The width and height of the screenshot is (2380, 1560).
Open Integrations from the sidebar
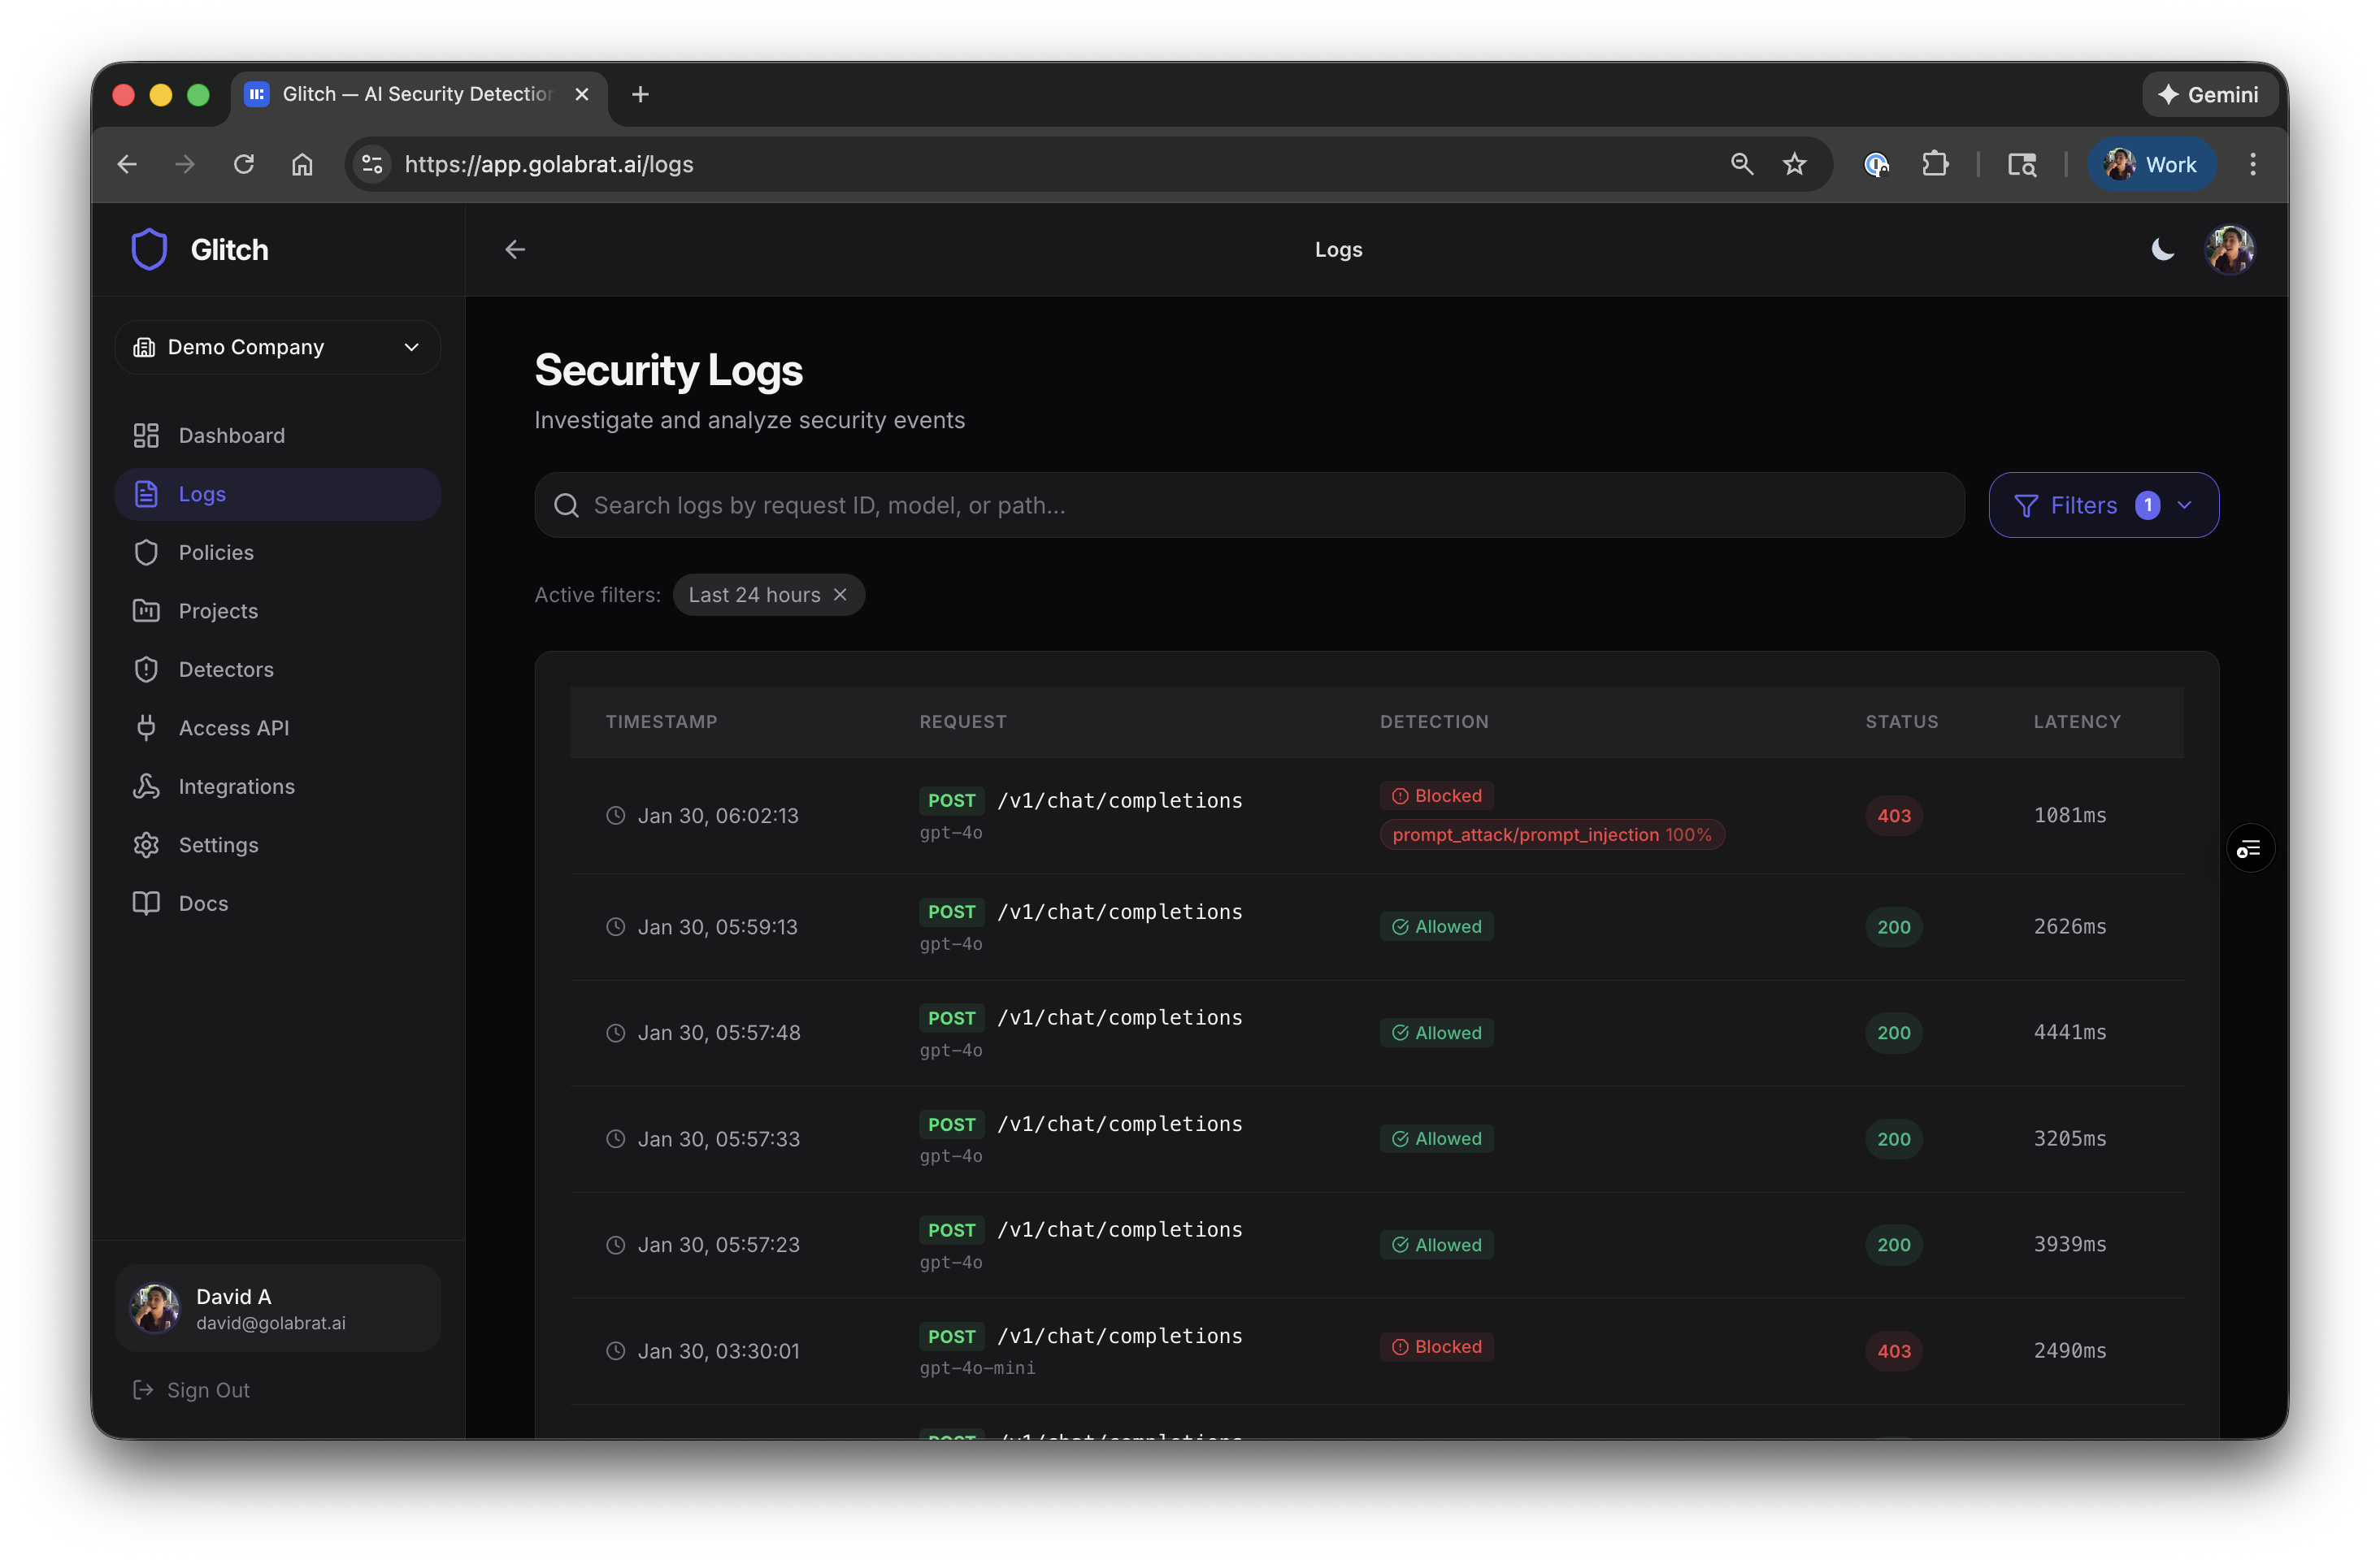click(237, 786)
